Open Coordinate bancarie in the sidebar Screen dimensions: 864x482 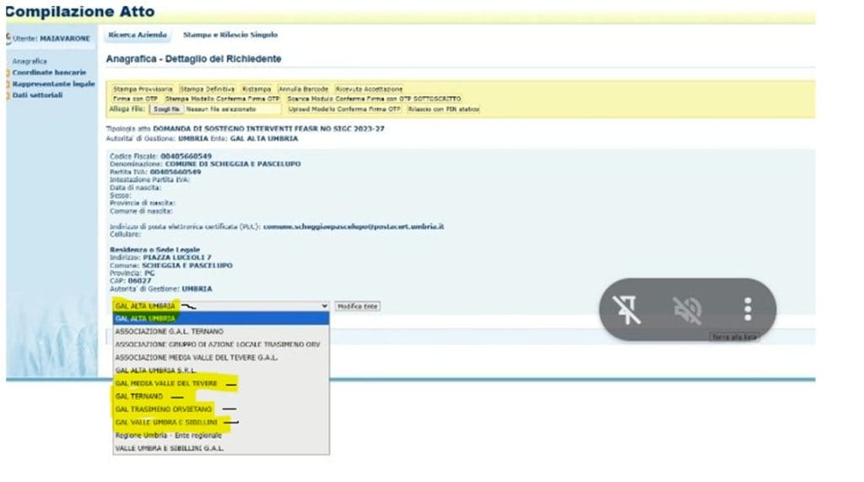pyautogui.click(x=49, y=72)
